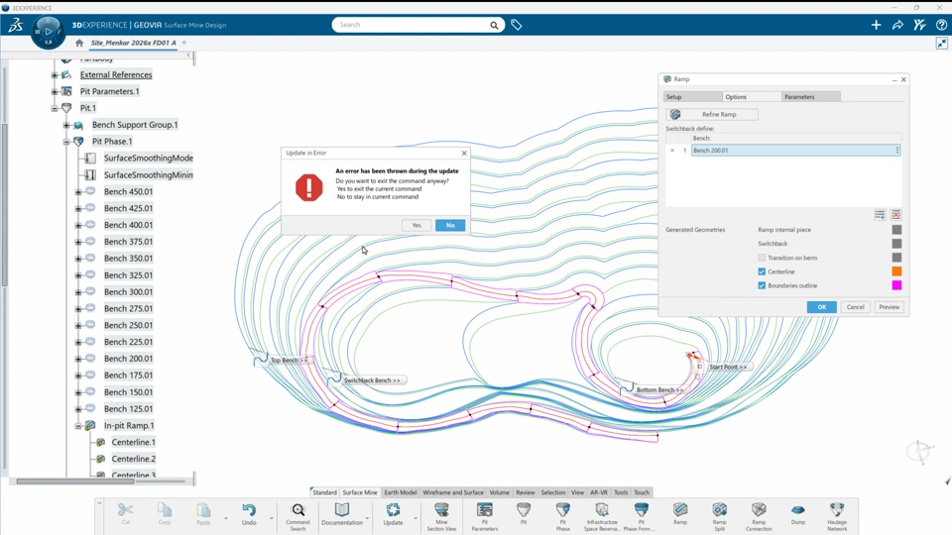952x535 pixels.
Task: Click the tag icon beside search
Action: coord(516,25)
